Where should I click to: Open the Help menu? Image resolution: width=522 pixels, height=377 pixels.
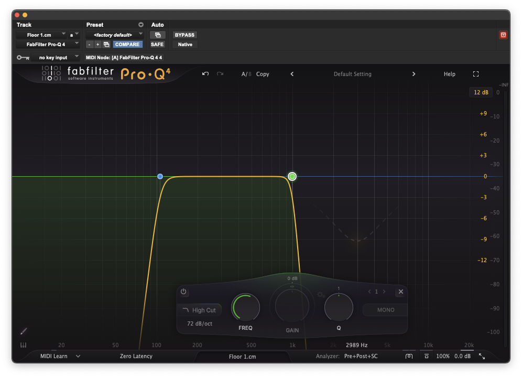pos(450,74)
